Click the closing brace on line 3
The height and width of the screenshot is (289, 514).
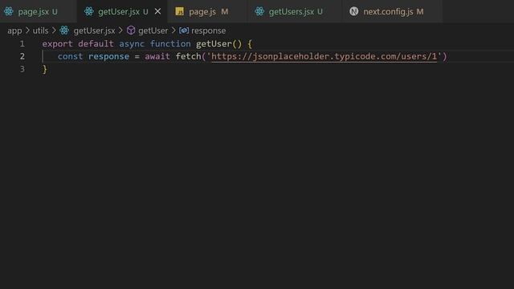45,70
